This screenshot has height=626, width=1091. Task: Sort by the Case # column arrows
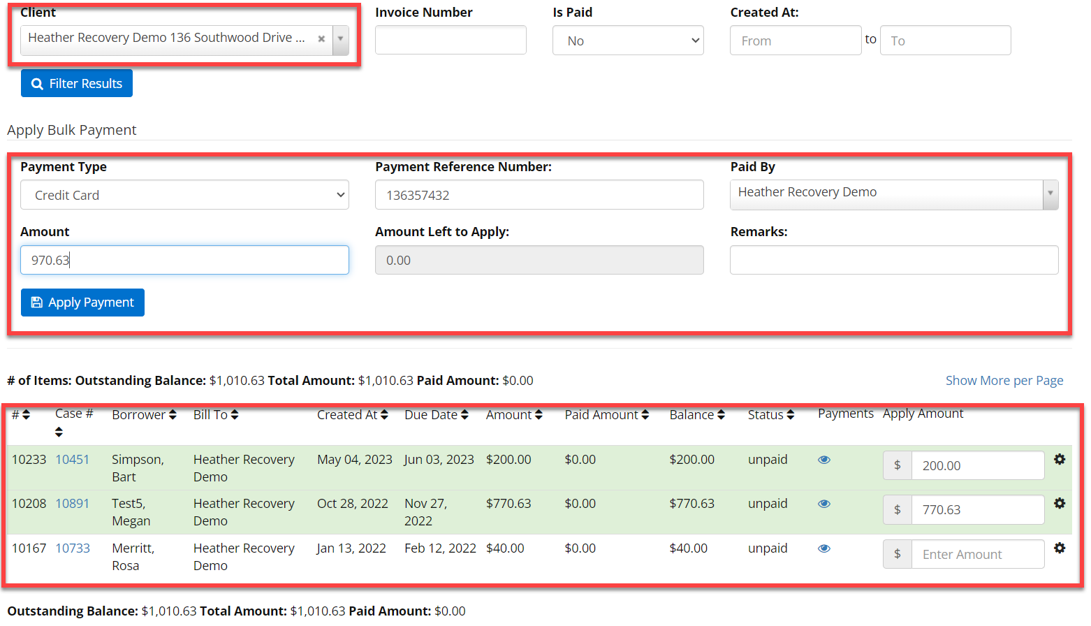[59, 432]
